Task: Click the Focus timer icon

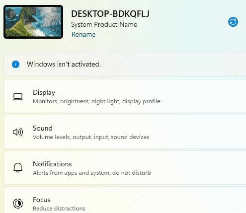Action: (x=18, y=204)
